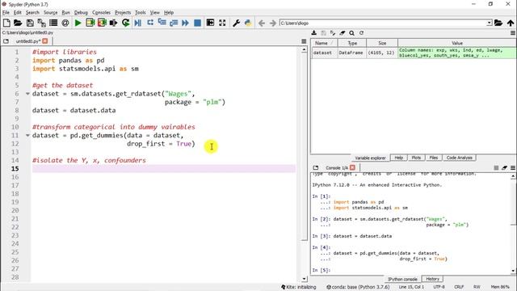Toggle fullscreen mode icon

(x=222, y=23)
